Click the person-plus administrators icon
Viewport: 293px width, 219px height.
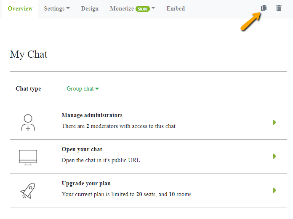[28, 123]
